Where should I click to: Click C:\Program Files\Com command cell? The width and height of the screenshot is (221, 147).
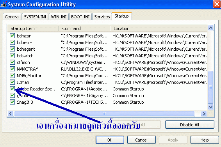[84, 76]
